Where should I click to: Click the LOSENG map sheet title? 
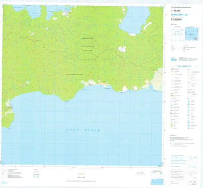point(176,20)
